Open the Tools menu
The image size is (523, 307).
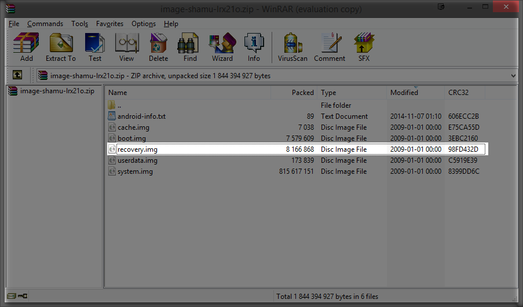pyautogui.click(x=79, y=24)
